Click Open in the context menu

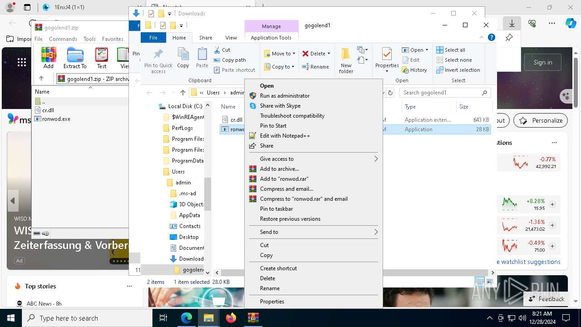click(x=267, y=86)
